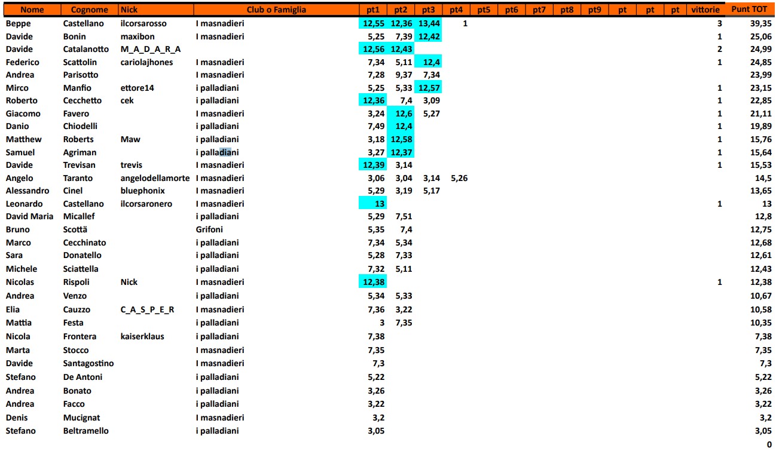
Task: Click score 9,37 in Parisotto row
Action: tap(404, 75)
